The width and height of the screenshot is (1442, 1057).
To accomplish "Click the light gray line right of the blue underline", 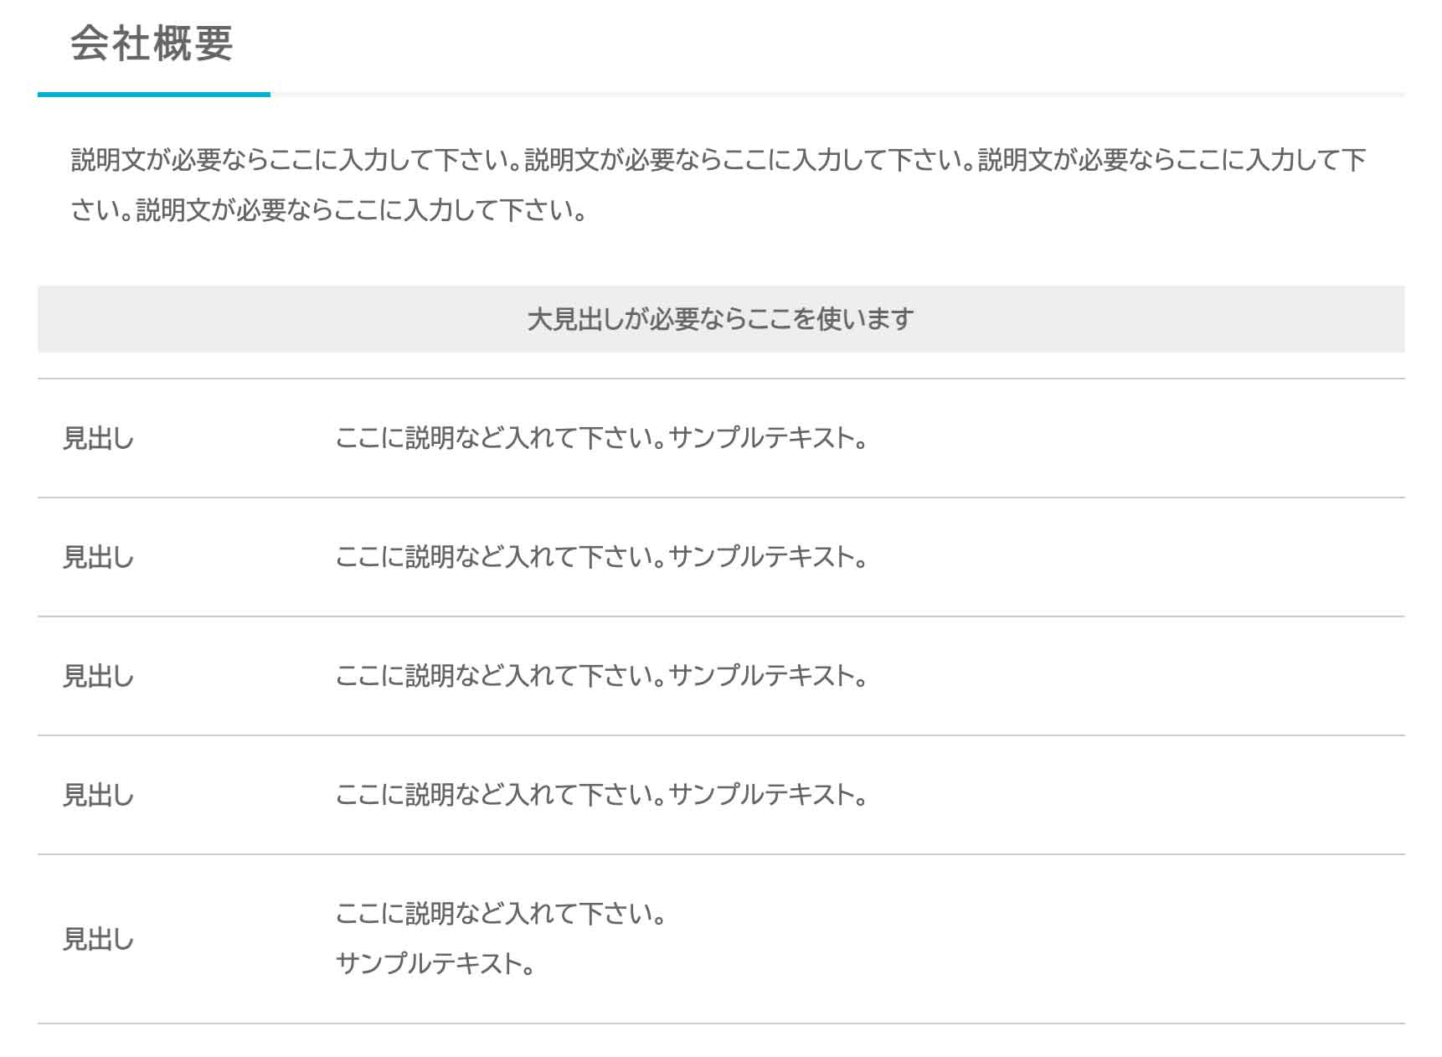I will 837,95.
